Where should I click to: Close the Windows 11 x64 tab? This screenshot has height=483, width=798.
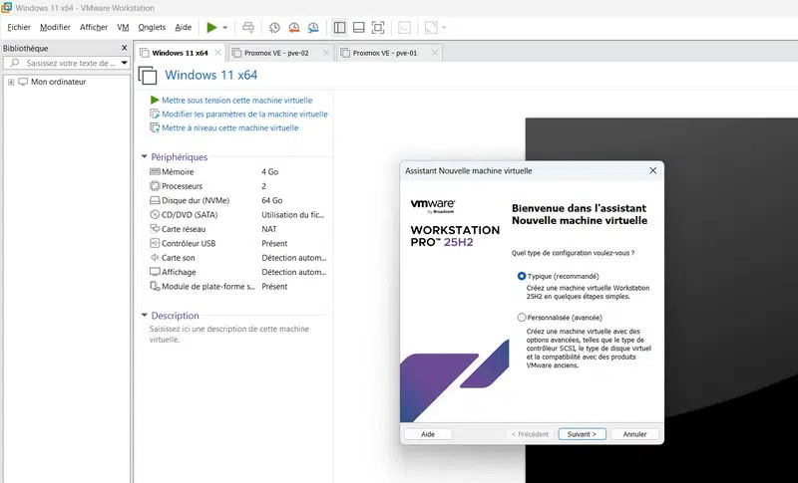click(217, 53)
